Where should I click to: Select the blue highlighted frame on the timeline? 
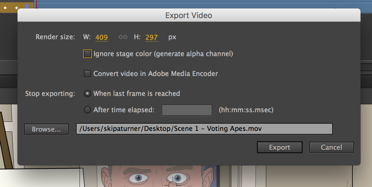click(x=27, y=6)
